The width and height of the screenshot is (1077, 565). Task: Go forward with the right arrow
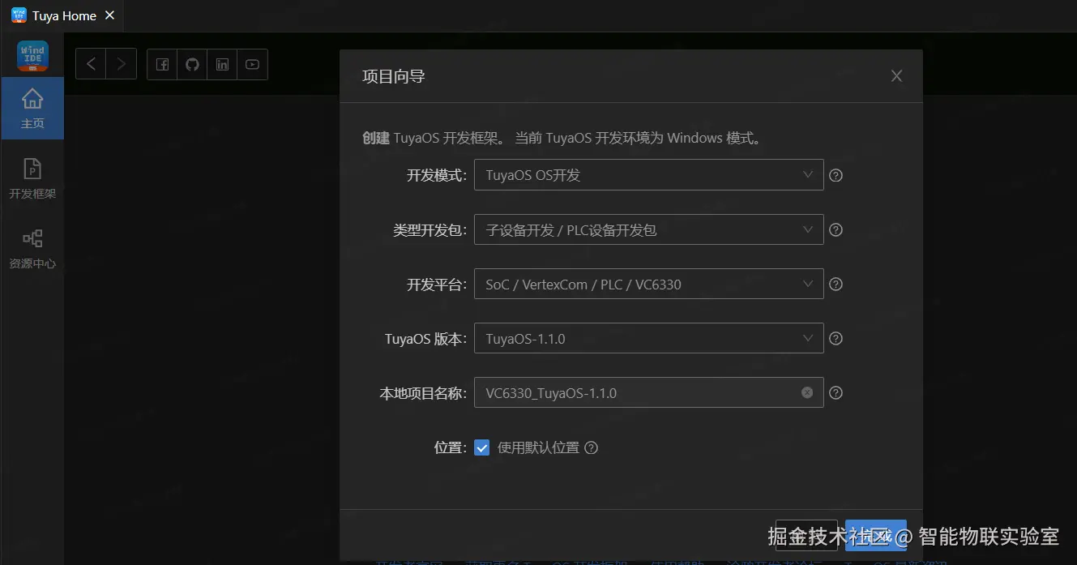point(121,64)
